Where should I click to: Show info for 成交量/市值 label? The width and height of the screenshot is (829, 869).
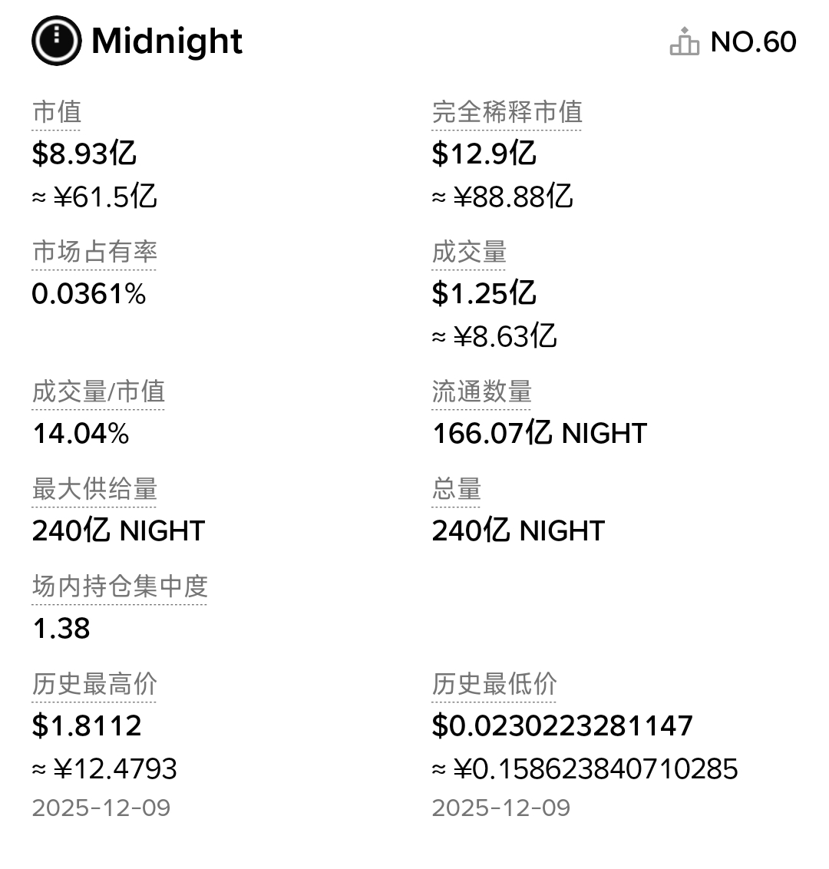click(98, 392)
